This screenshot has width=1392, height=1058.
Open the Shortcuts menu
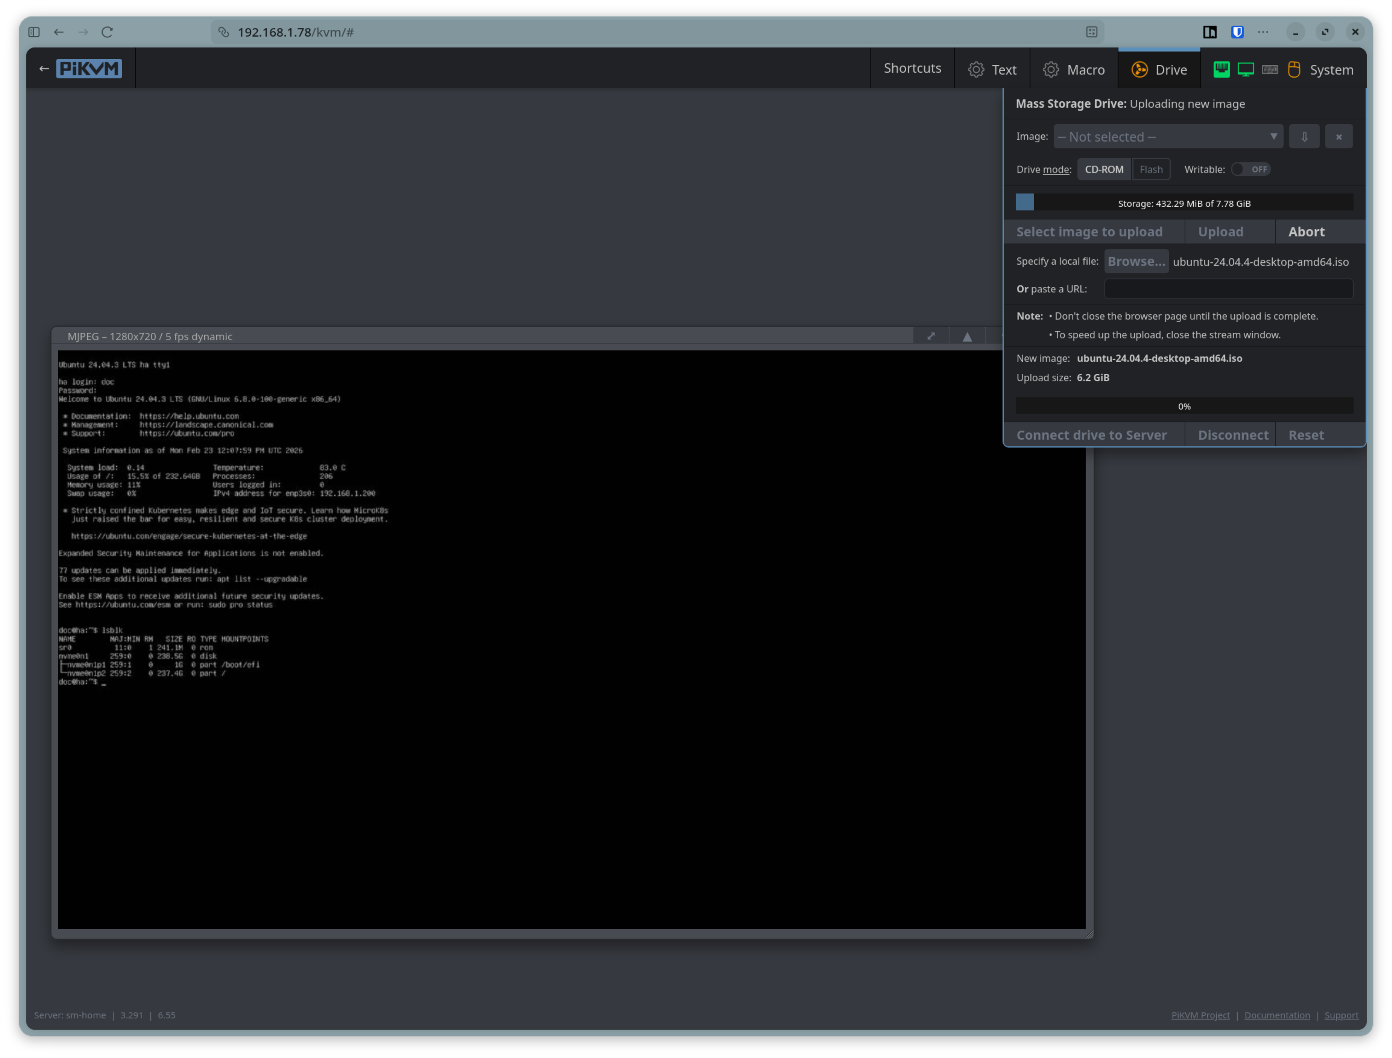(x=912, y=69)
